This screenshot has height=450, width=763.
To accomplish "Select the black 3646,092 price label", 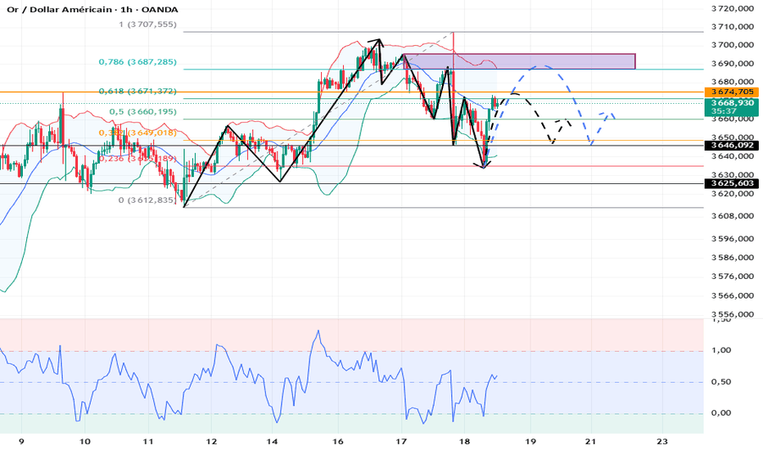I will pyautogui.click(x=731, y=146).
